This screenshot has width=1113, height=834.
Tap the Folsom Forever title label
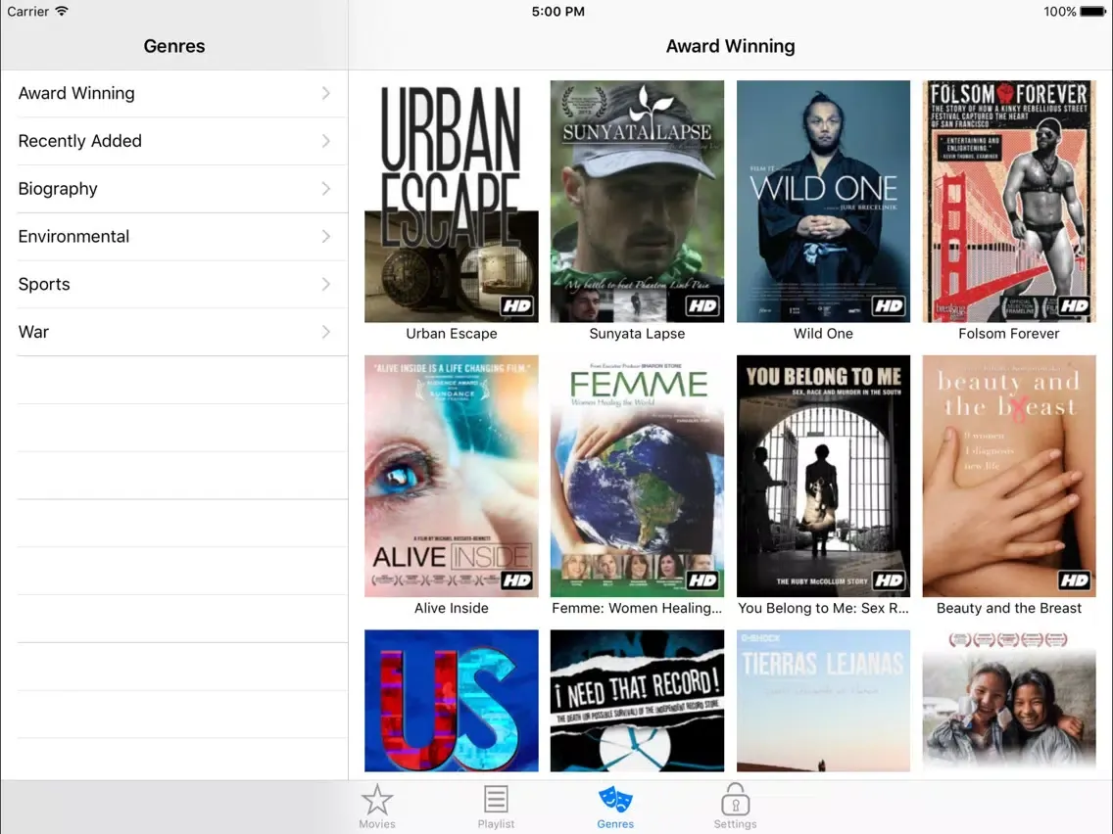pos(1009,334)
